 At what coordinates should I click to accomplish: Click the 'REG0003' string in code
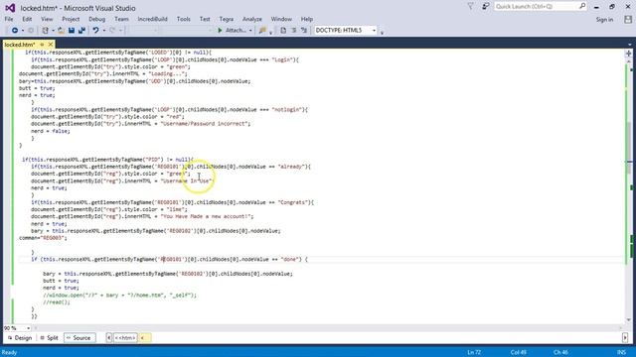52,238
